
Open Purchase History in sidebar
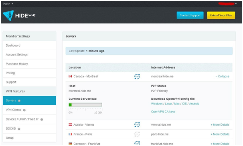[x=29, y=64]
